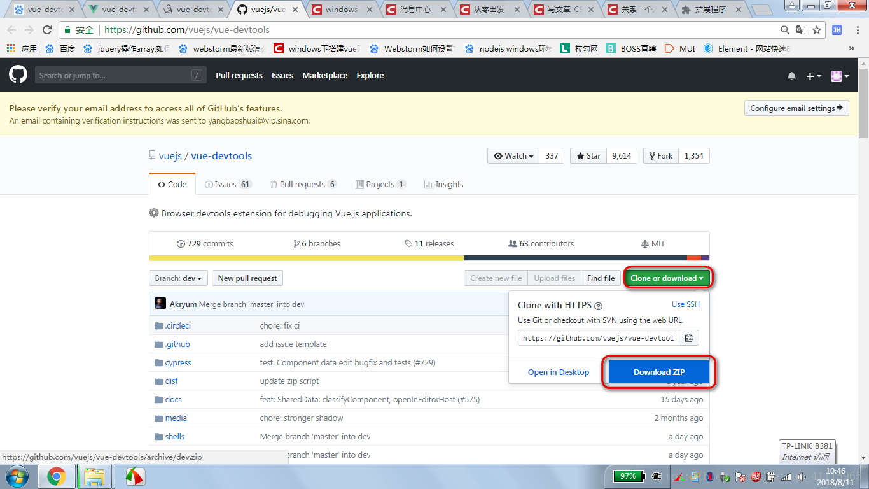Screen dimensions: 869x489
Task: Expand the Watch dropdown
Action: [513, 156]
